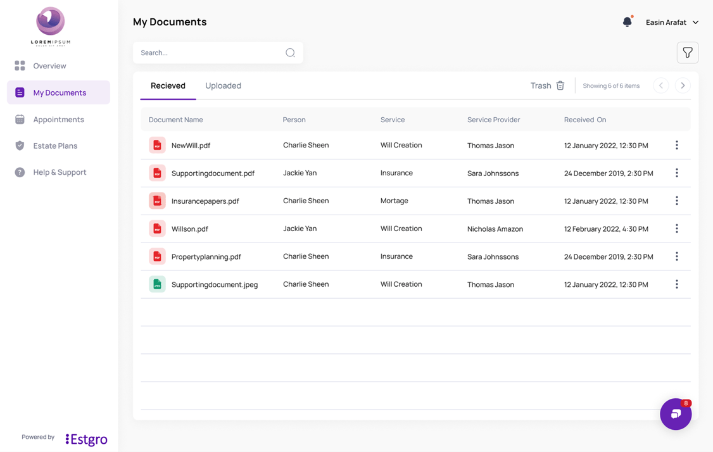The width and height of the screenshot is (713, 452).
Task: Click the Appointments calendar icon
Action: point(20,120)
